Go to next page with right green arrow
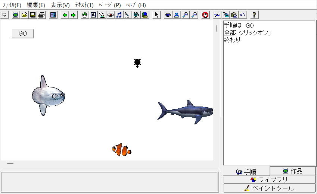This screenshot has width=317, height=194. pyautogui.click(x=74, y=15)
